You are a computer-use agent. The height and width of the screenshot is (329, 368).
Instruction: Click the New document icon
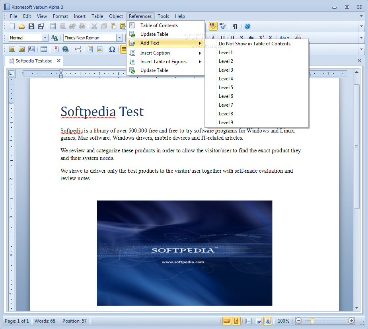[12, 26]
